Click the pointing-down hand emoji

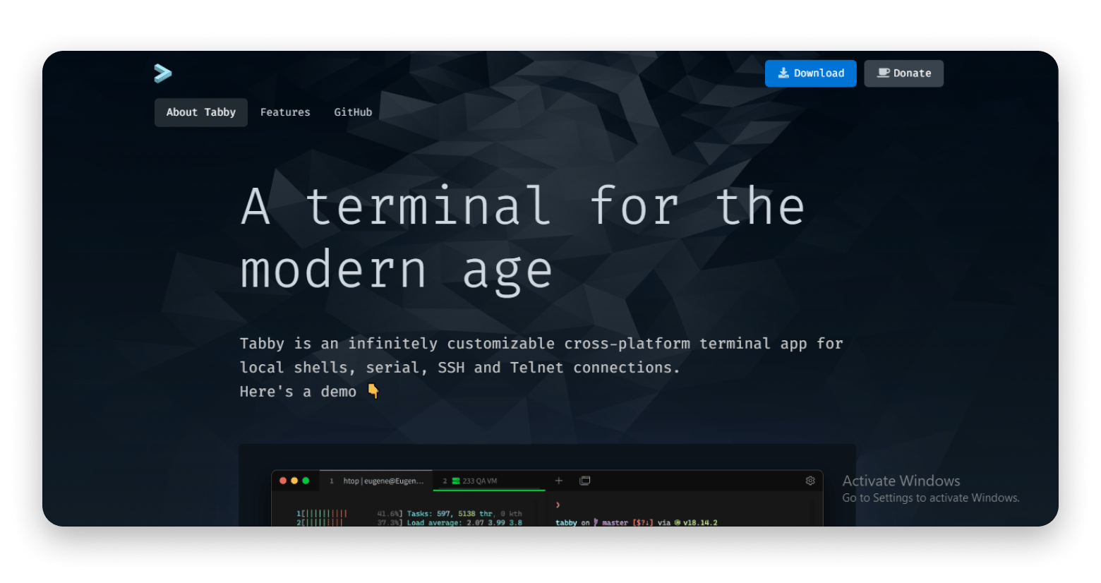pyautogui.click(x=373, y=391)
